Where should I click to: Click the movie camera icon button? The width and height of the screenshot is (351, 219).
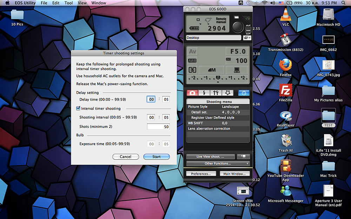(243, 157)
